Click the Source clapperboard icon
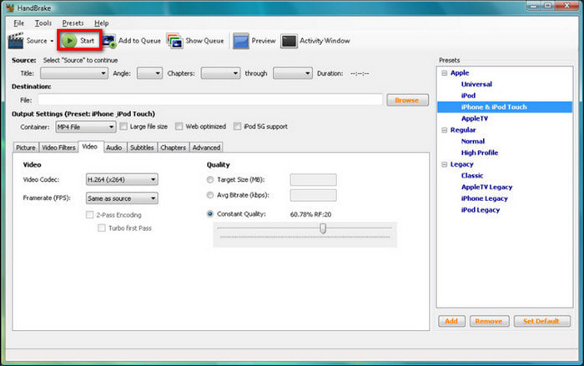The width and height of the screenshot is (584, 366). click(16, 41)
